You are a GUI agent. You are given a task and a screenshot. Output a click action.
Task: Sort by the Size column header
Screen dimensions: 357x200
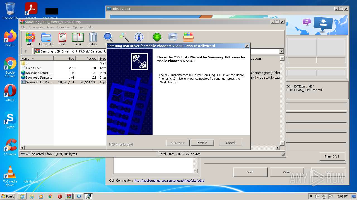point(65,59)
